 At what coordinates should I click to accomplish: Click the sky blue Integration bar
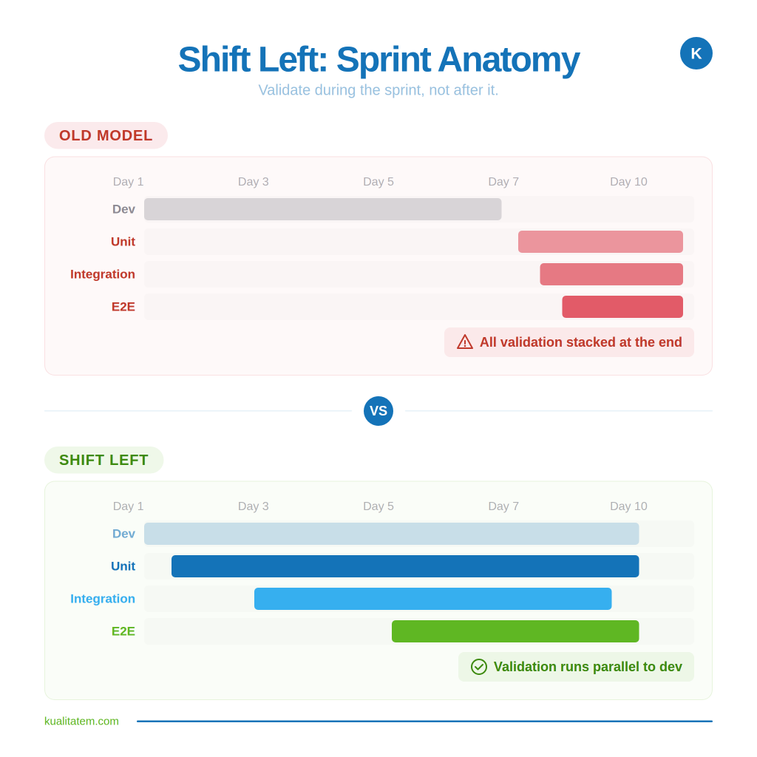click(432, 599)
